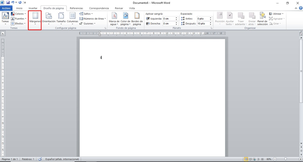The width and height of the screenshot is (303, 162).
Task: Open the Panel de selección pane
Action: click(x=262, y=19)
